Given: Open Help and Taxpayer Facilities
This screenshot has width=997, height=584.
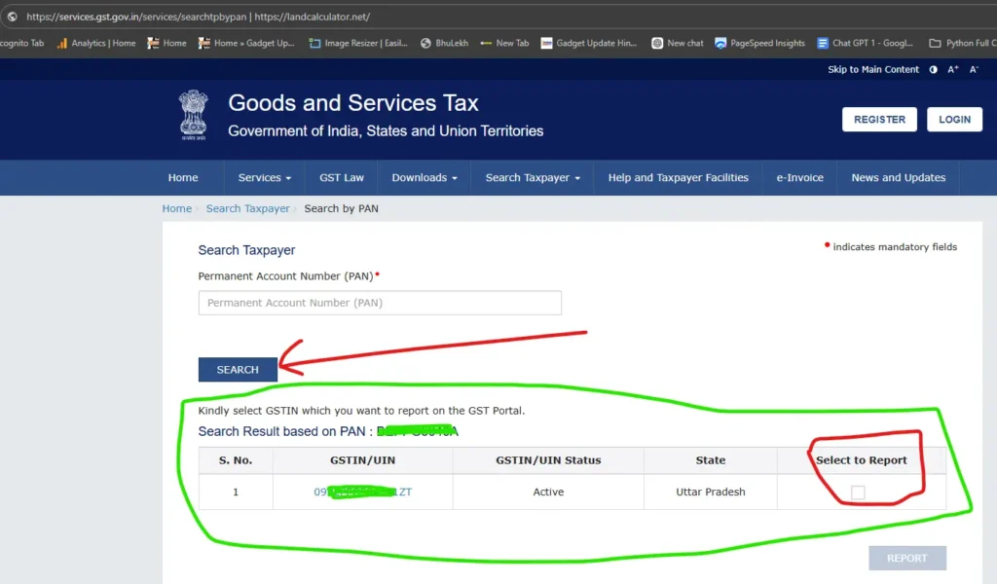Looking at the screenshot, I should tap(678, 178).
